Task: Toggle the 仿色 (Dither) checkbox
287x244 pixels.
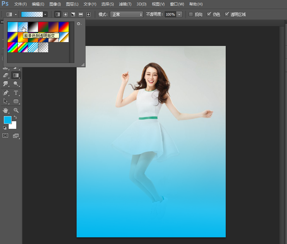Action: point(209,14)
